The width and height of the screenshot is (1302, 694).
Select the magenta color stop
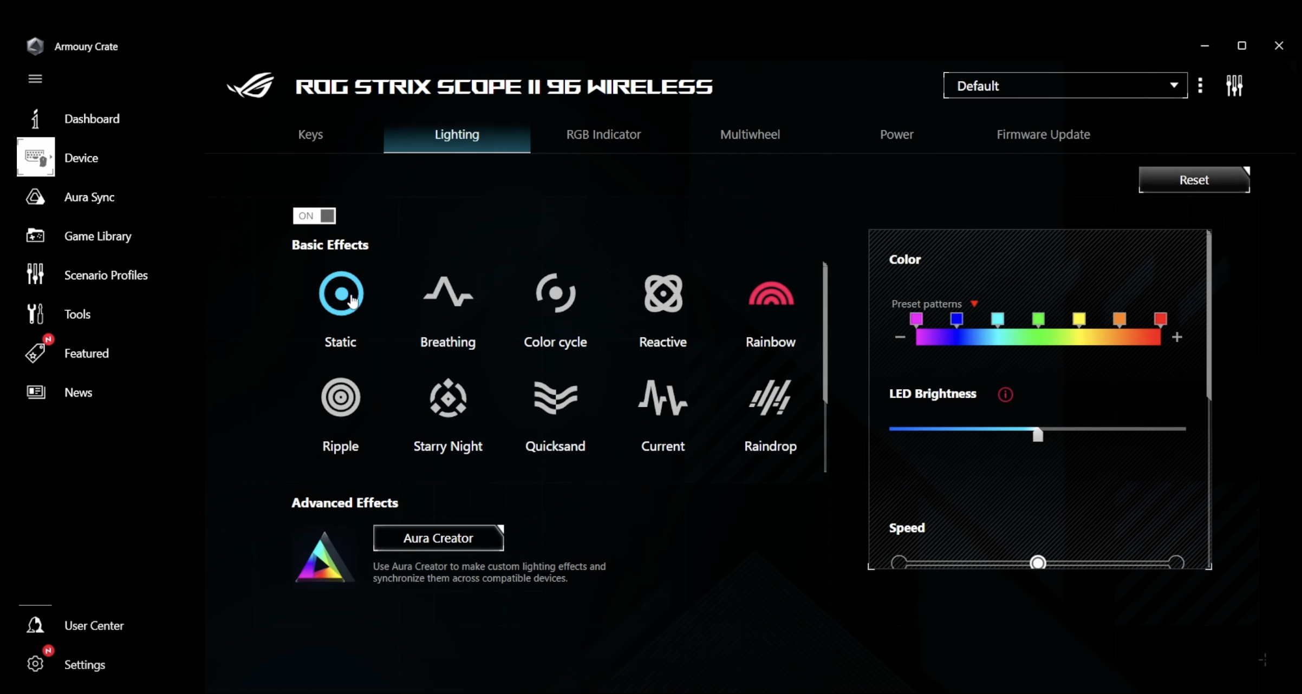(916, 319)
